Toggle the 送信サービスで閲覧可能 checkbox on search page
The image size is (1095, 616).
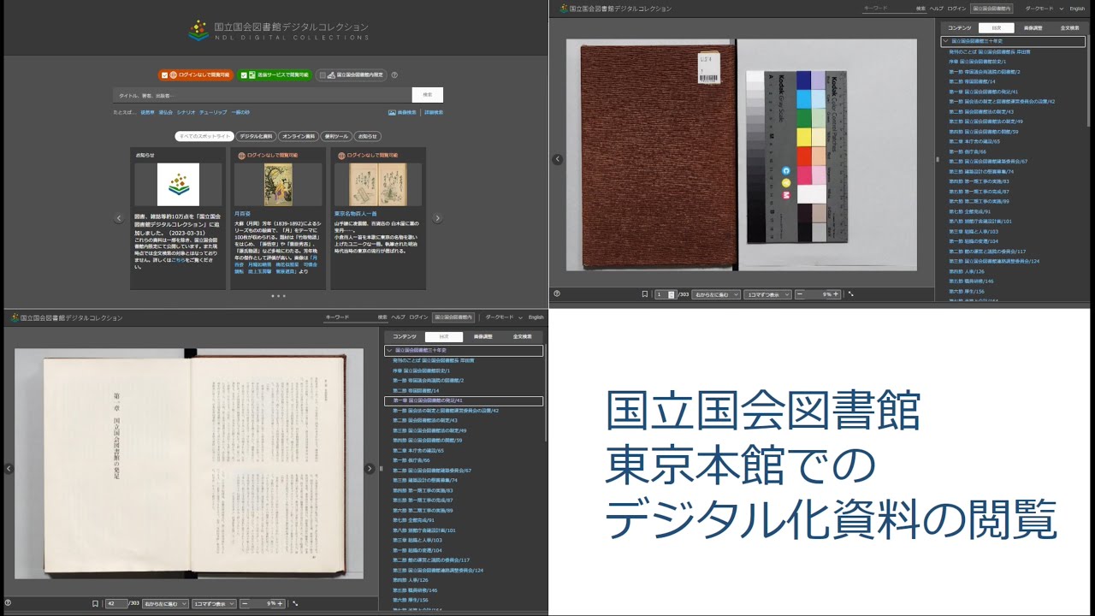pos(244,75)
